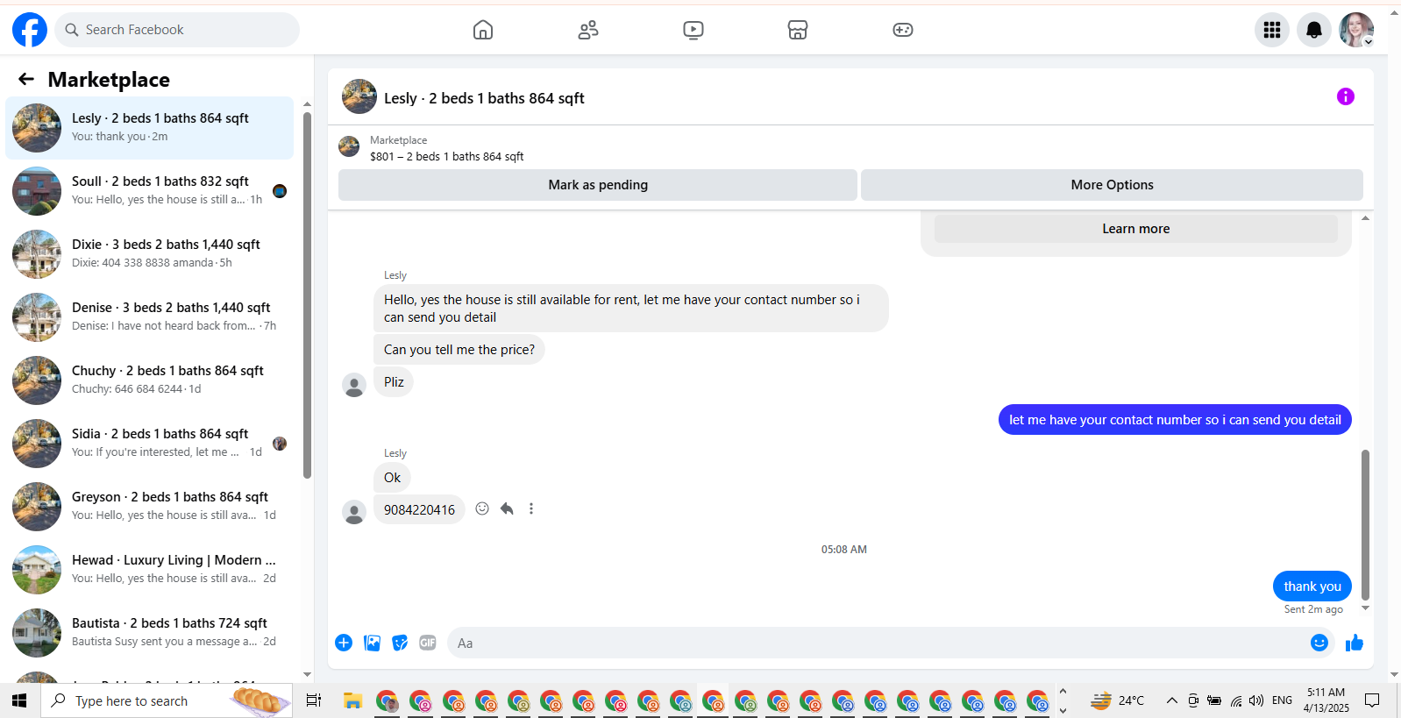
Task: Click Mark as pending button
Action: click(598, 185)
